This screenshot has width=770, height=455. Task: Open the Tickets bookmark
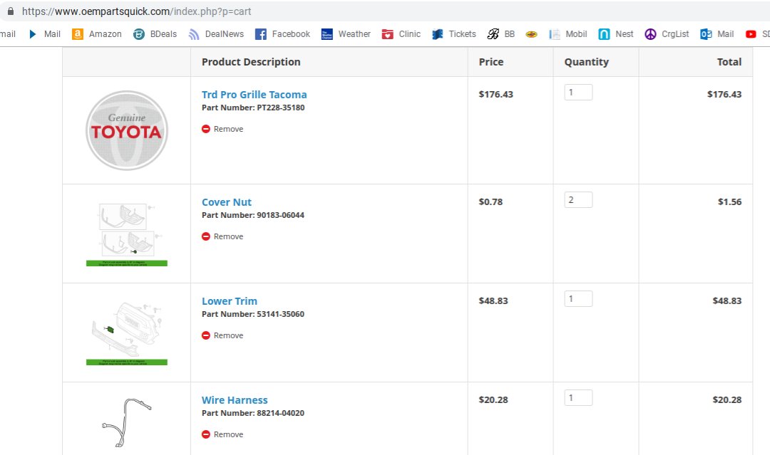(x=453, y=34)
